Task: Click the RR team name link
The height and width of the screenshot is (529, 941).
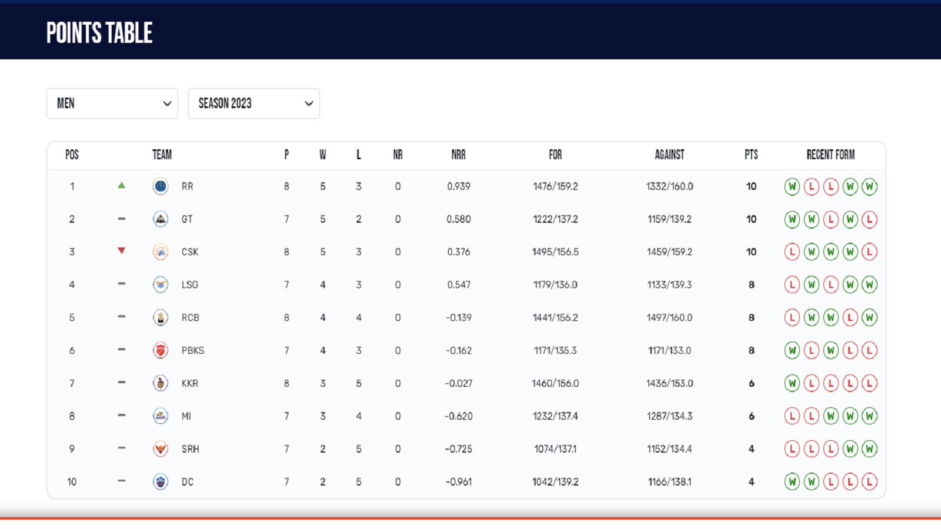Action: (x=187, y=186)
